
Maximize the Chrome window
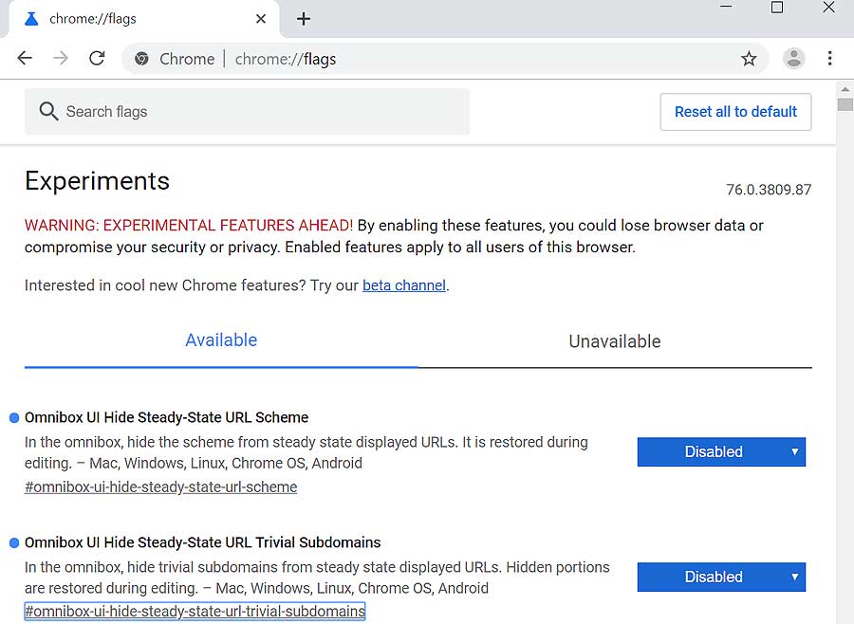tap(777, 7)
